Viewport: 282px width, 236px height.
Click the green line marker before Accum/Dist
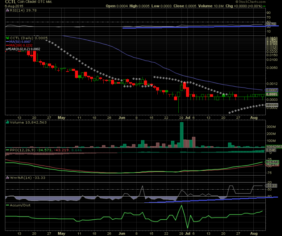click(x=7, y=205)
